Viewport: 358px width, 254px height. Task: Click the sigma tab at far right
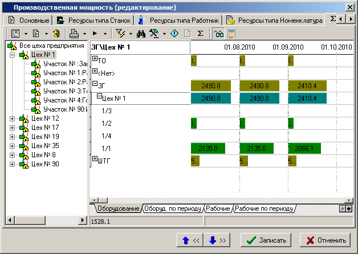333,19
